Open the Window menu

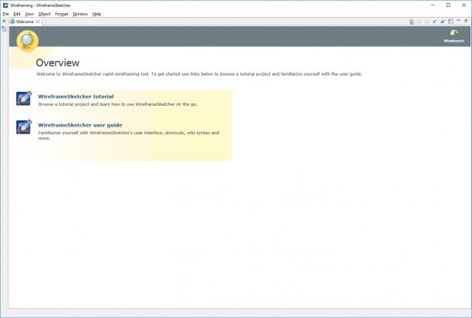[x=80, y=14]
